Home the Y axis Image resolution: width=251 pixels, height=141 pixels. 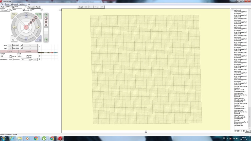tap(38, 40)
